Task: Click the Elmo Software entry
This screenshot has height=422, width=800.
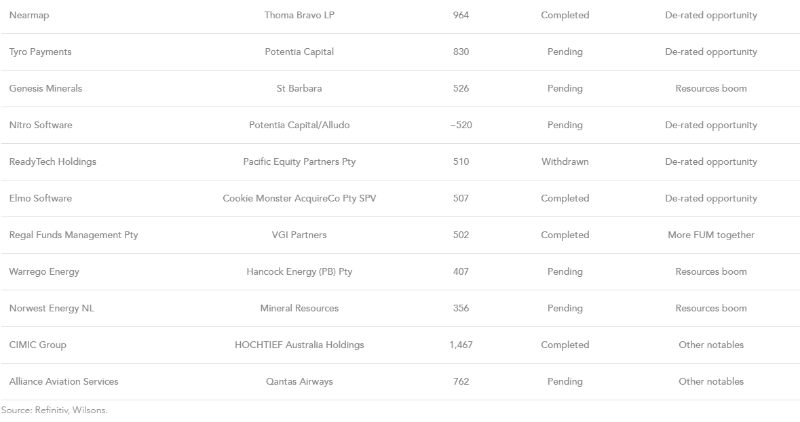Action: tap(40, 198)
